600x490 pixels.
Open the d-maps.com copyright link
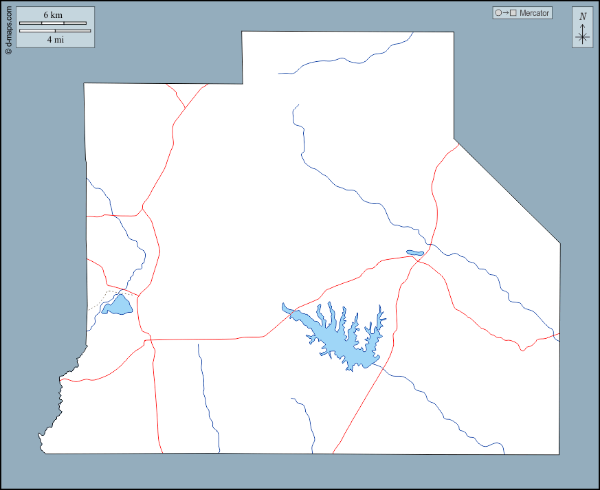[x=8, y=31]
